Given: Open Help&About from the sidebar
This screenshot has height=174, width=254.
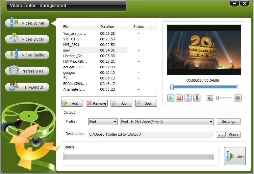Looking at the screenshot, I should point(27,87).
